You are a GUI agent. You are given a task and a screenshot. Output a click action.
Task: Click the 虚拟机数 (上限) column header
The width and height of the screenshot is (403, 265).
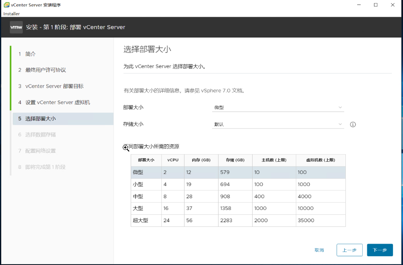pos(321,160)
